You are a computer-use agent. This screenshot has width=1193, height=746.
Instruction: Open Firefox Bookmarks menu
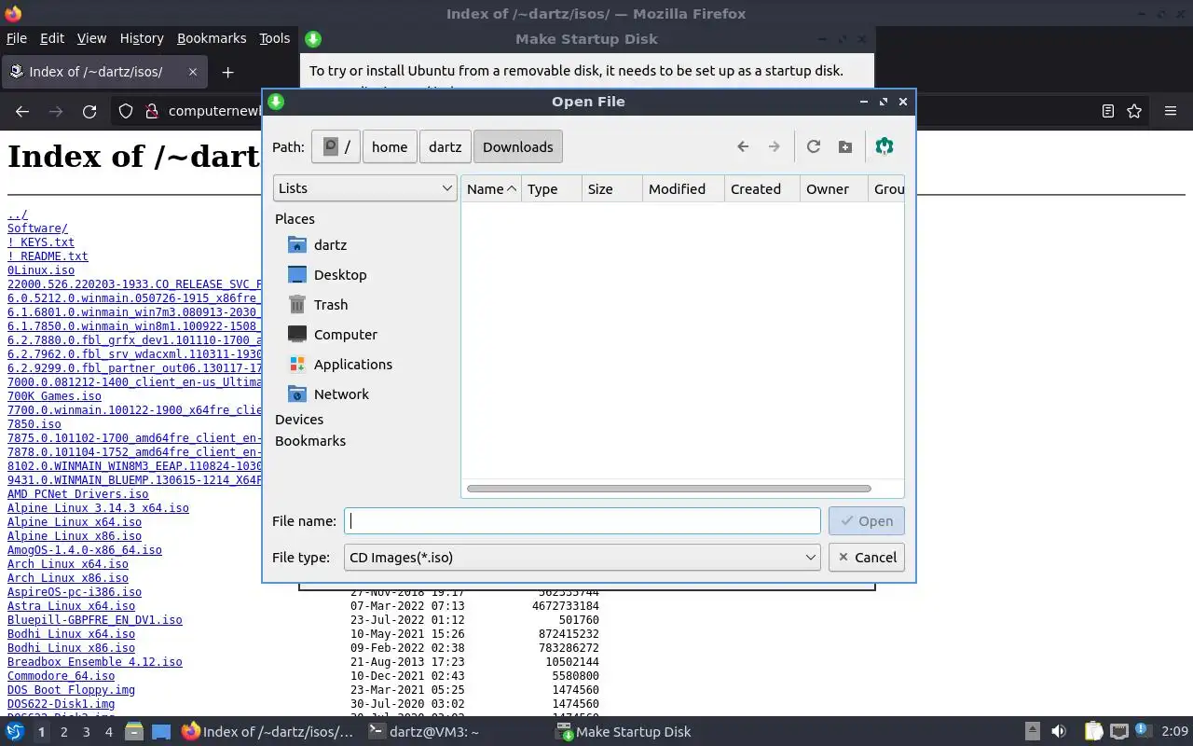pos(212,38)
